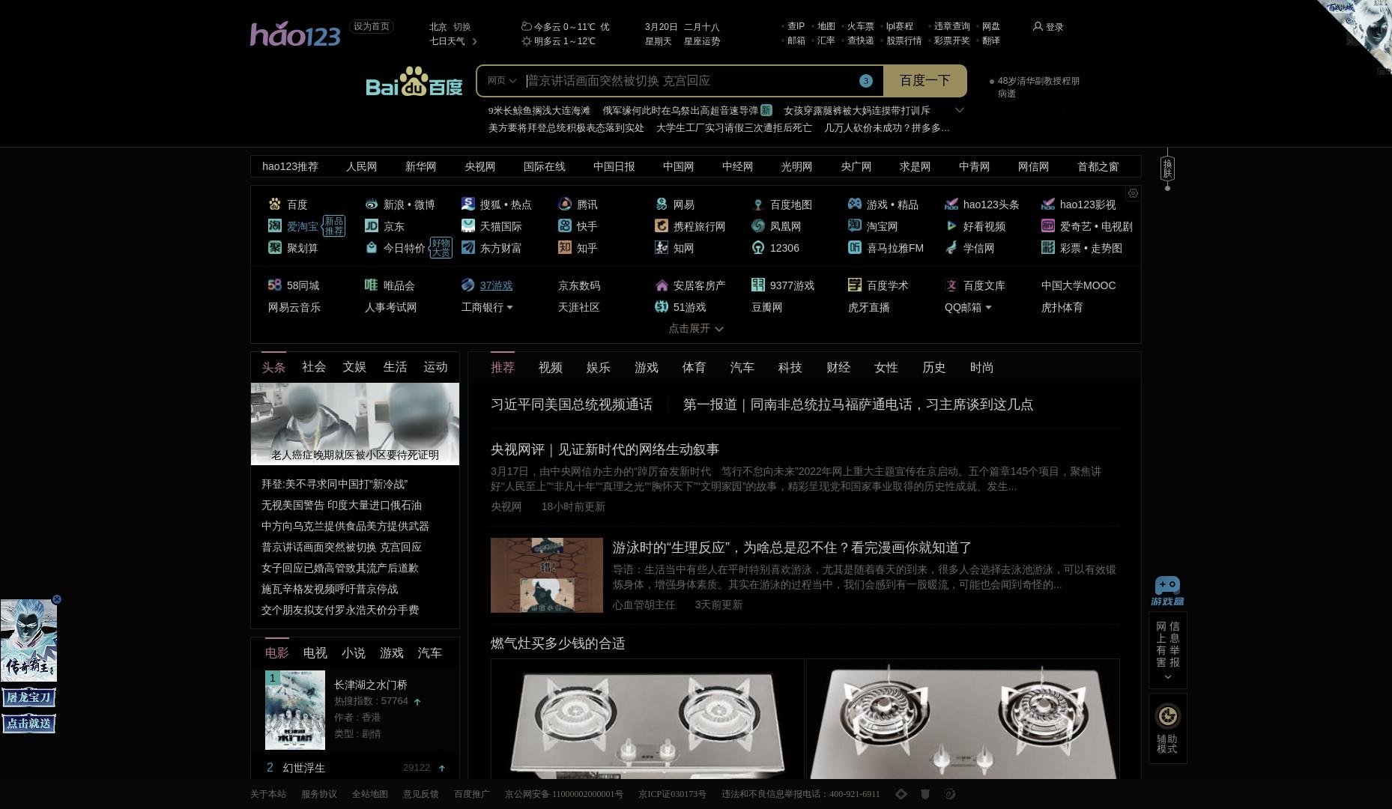Open the 喜马拉雅FM icon link

click(x=855, y=247)
